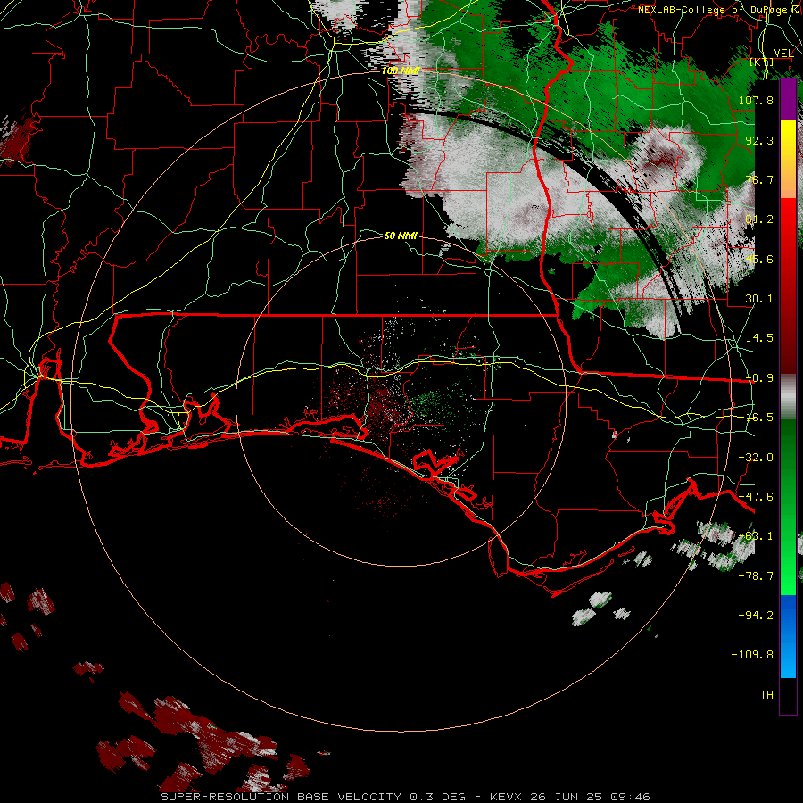Click the 61.2 velocity scale value
Viewport: 803px width, 803px height.
point(759,219)
